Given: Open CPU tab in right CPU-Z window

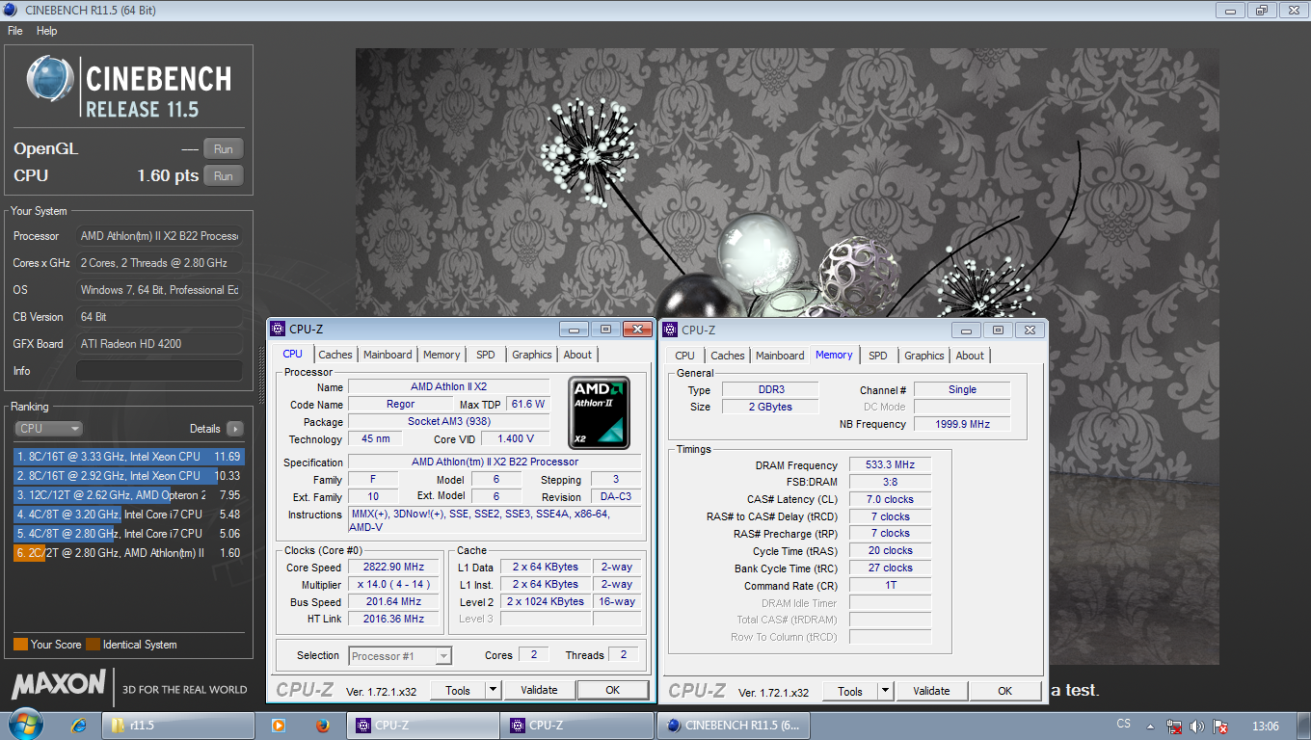Looking at the screenshot, I should [685, 356].
